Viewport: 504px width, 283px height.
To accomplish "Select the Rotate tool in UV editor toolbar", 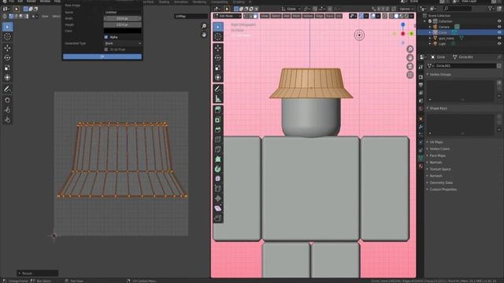I will 7,57.
